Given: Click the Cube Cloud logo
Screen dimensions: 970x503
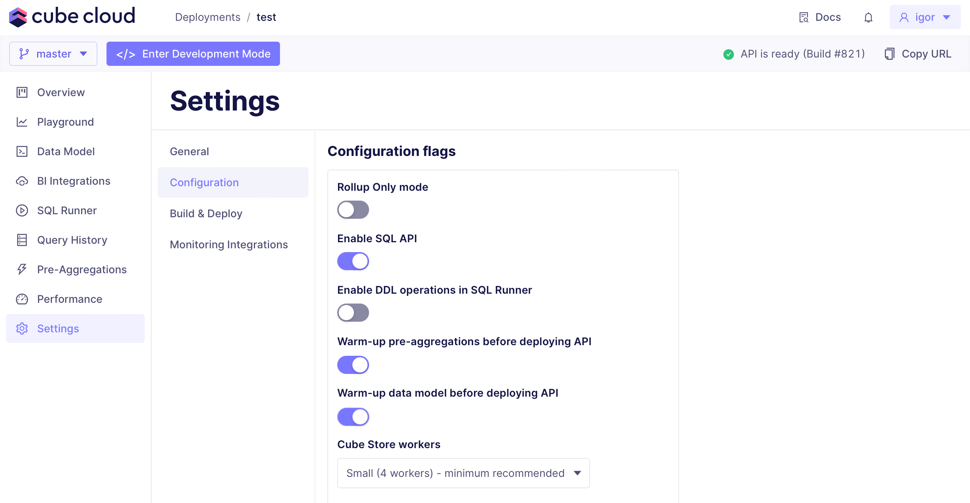Looking at the screenshot, I should (x=72, y=17).
